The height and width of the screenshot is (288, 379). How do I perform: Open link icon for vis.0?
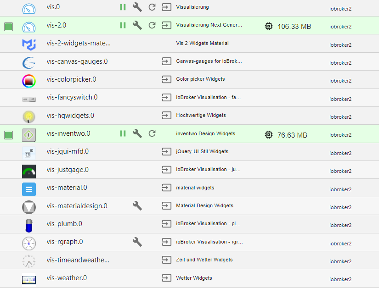pos(167,7)
